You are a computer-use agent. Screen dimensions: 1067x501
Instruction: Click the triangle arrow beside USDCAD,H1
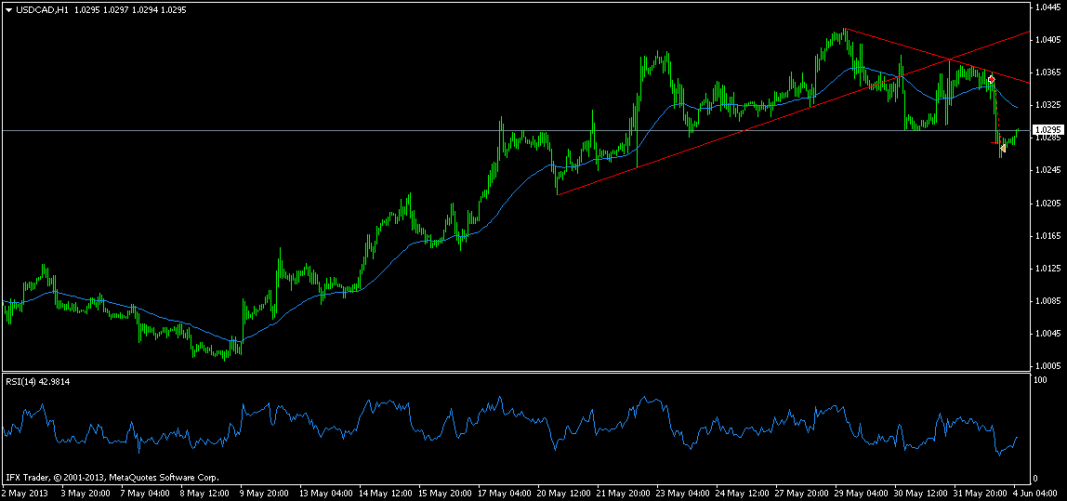pos(7,10)
